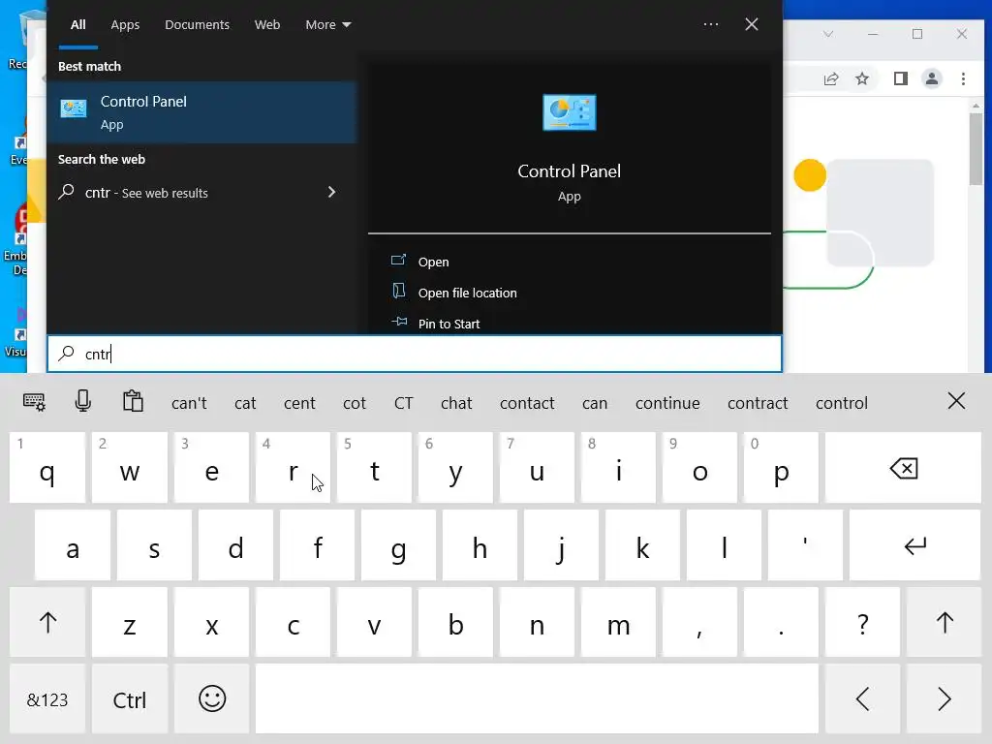Choose the 'contract' word suggestion

point(758,403)
